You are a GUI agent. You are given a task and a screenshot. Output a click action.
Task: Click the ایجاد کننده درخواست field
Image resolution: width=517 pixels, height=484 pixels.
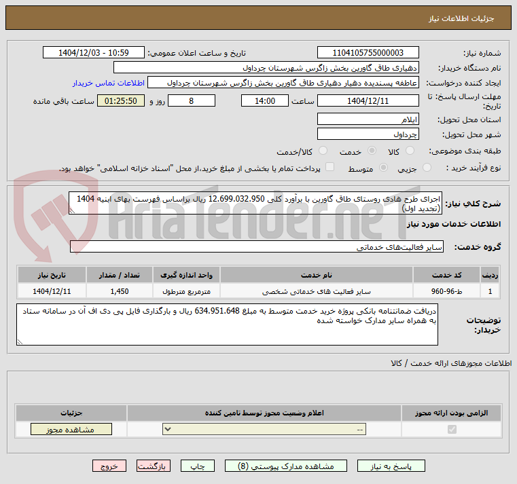tap(283, 82)
